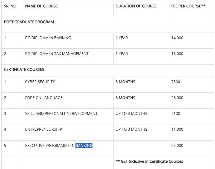
Task: Click the 6 MONTHS duration cell
Action: (x=125, y=98)
